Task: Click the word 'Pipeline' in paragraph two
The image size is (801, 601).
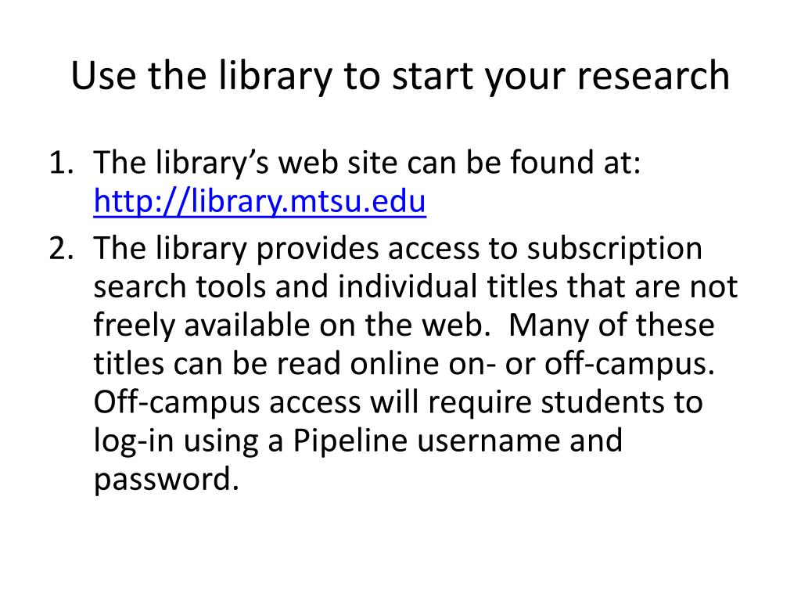Action: 350,441
